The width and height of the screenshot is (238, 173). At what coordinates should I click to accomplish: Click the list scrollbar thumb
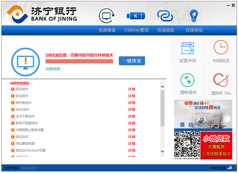click(163, 108)
